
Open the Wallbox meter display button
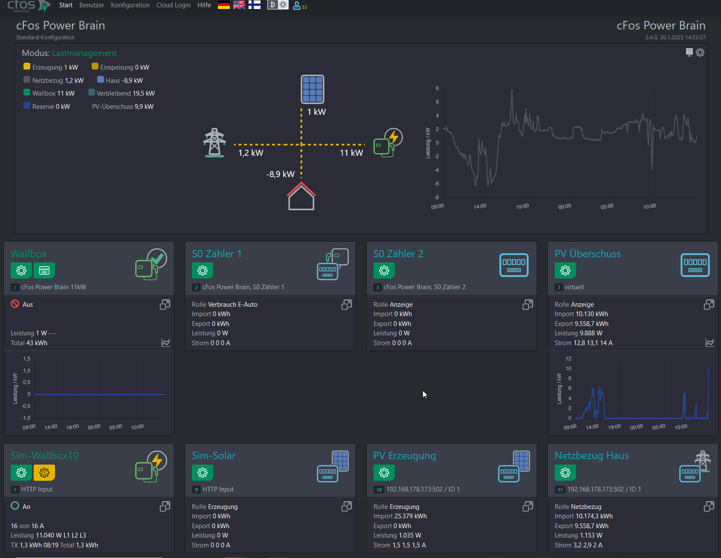click(44, 270)
